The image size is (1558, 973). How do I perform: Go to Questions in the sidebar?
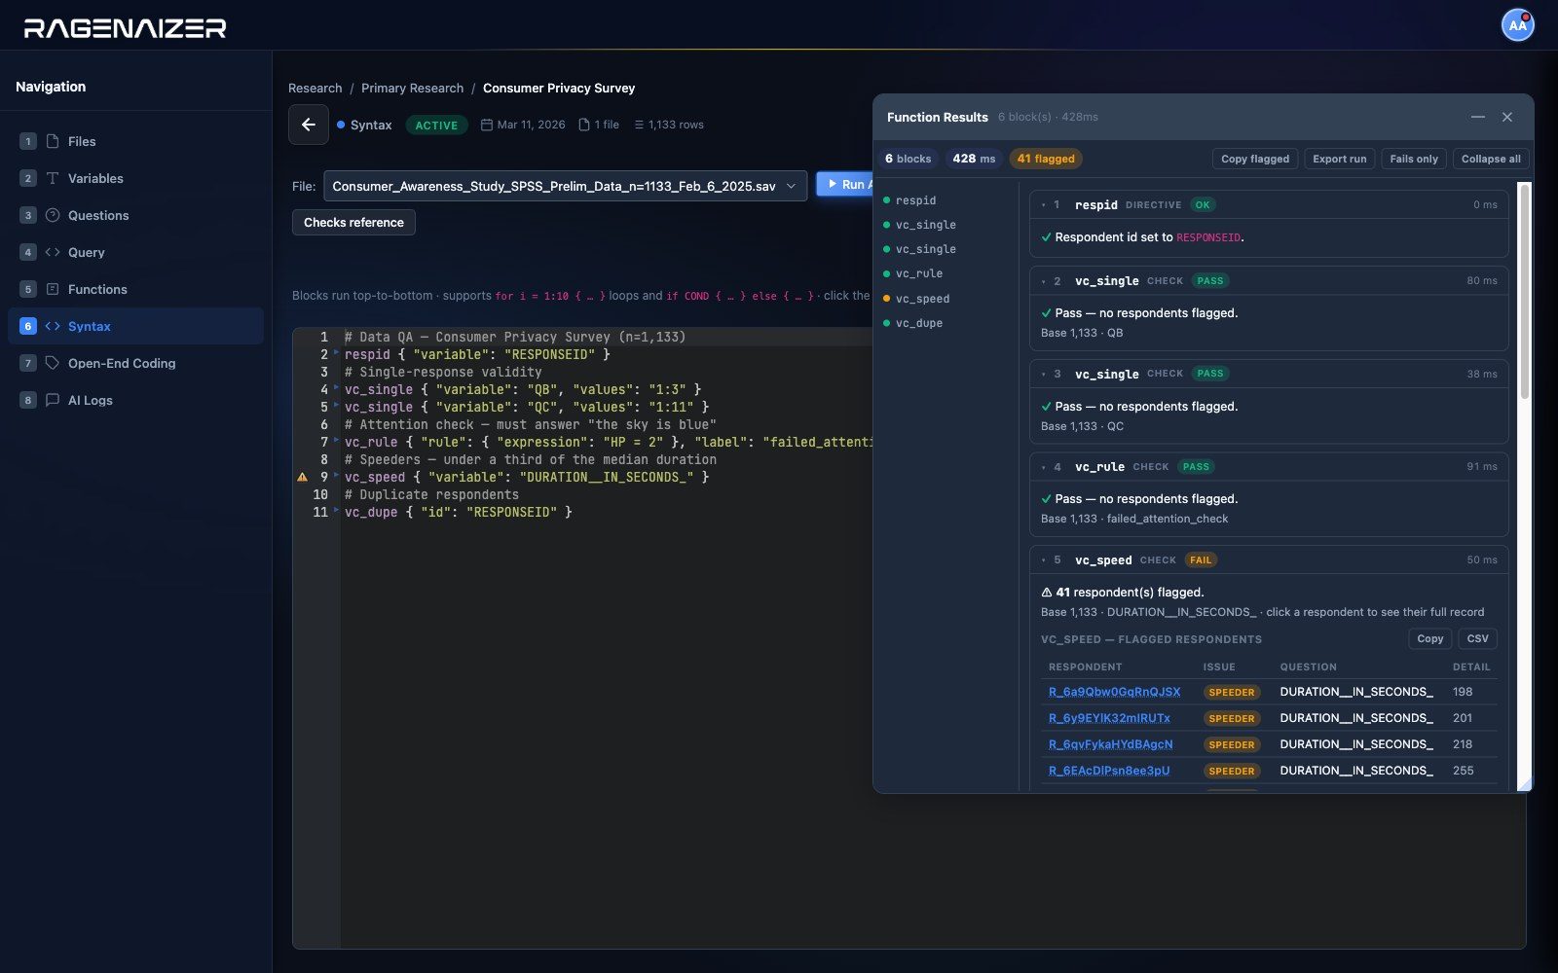point(135,215)
